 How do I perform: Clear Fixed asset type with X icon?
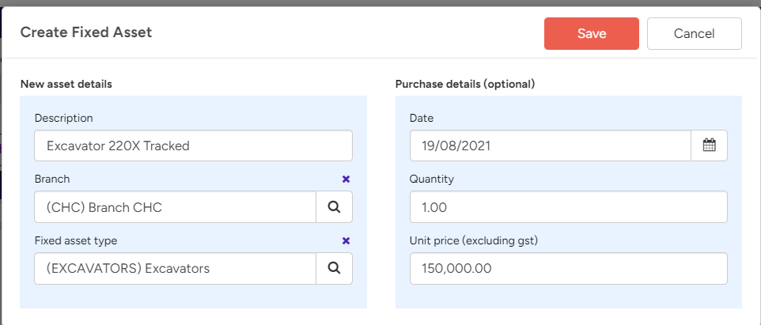click(346, 240)
